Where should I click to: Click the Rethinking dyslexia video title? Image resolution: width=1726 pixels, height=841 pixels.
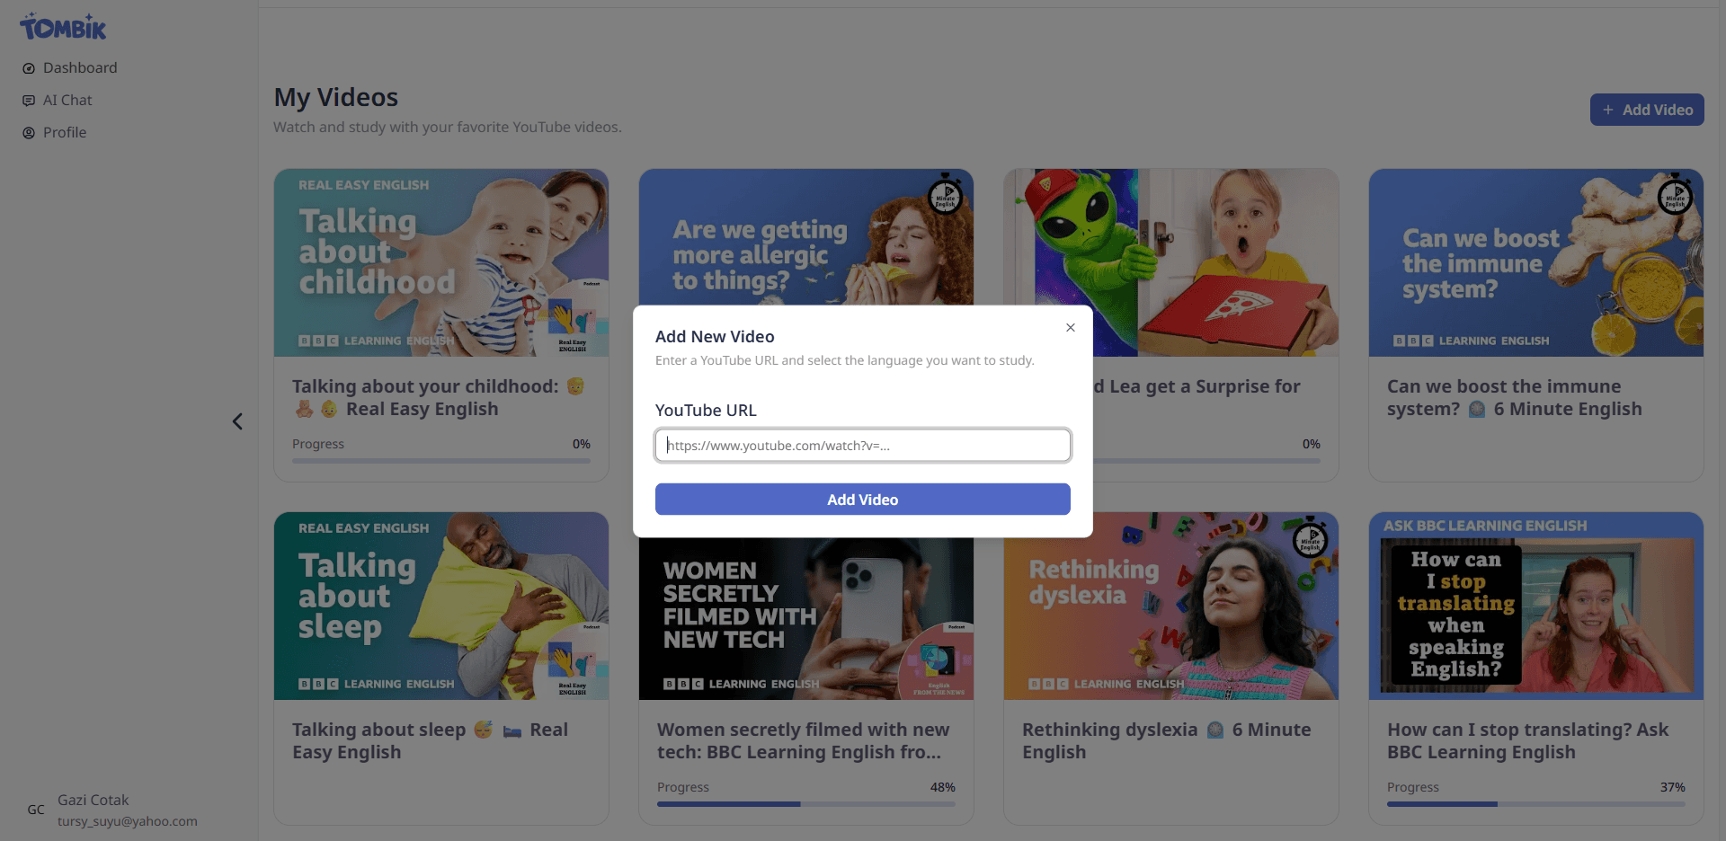[x=1167, y=741]
